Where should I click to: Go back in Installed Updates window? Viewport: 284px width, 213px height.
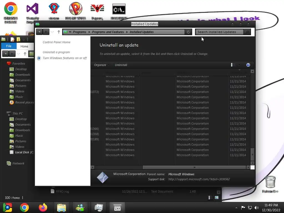coord(39,32)
